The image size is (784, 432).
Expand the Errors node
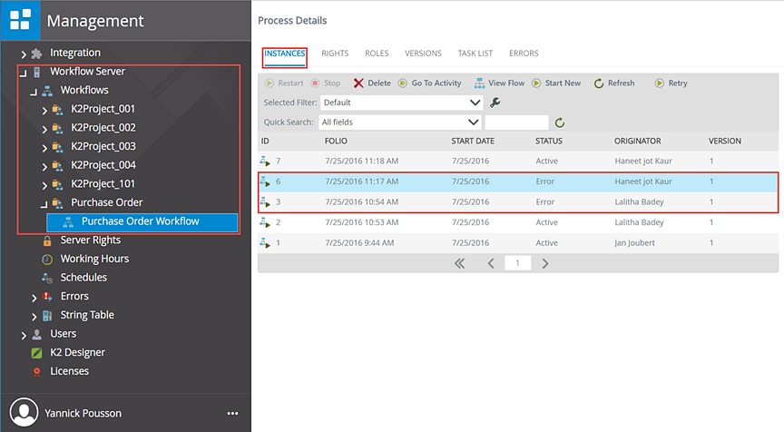point(34,298)
